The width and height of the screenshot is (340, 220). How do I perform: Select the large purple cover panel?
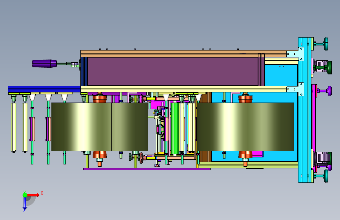173,72
